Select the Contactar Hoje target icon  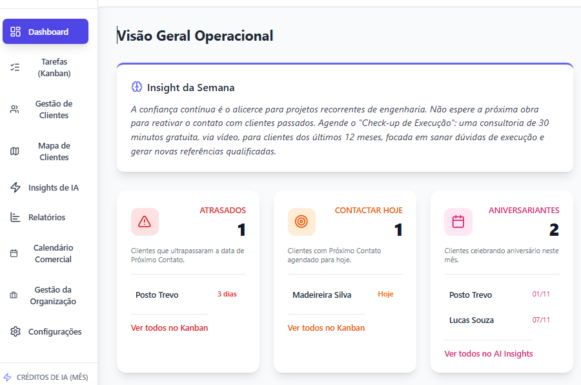click(301, 222)
